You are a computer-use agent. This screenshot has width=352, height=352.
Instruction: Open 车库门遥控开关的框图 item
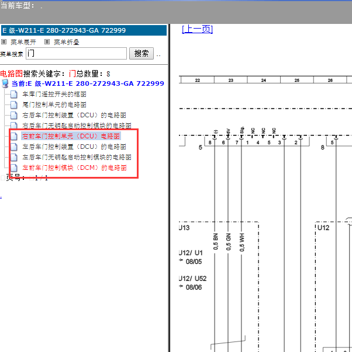54,95
